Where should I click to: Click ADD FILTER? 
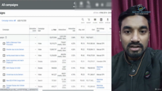[22, 21]
